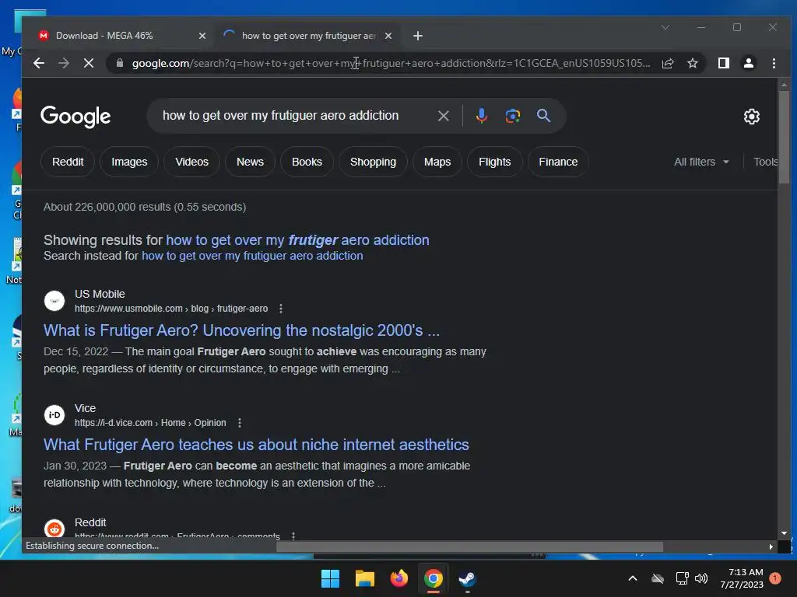Launch Firefox from the taskbar

[399, 578]
